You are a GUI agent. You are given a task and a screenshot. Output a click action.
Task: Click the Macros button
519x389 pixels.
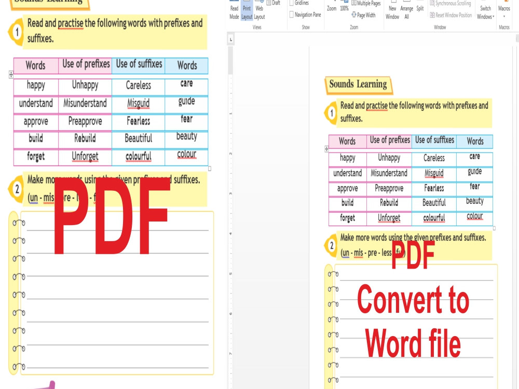click(x=504, y=7)
